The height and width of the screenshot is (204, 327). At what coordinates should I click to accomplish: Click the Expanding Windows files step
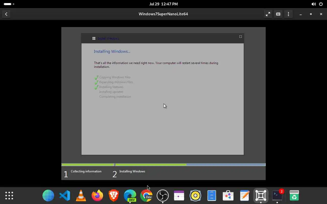116,82
